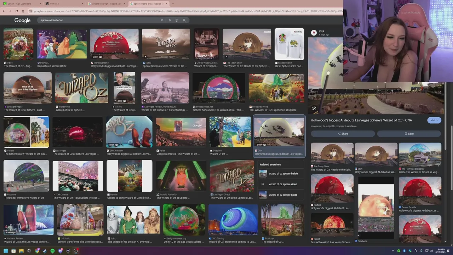Open Google Lens image search icon
This screenshot has height=255, width=453.
177,20
